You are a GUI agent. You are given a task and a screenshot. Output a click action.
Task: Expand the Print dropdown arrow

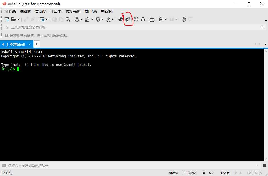pos(82,20)
